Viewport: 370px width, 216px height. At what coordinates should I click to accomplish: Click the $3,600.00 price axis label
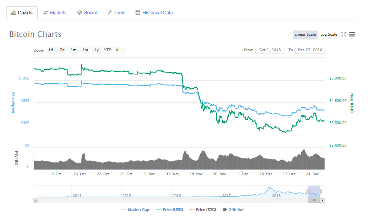click(338, 123)
